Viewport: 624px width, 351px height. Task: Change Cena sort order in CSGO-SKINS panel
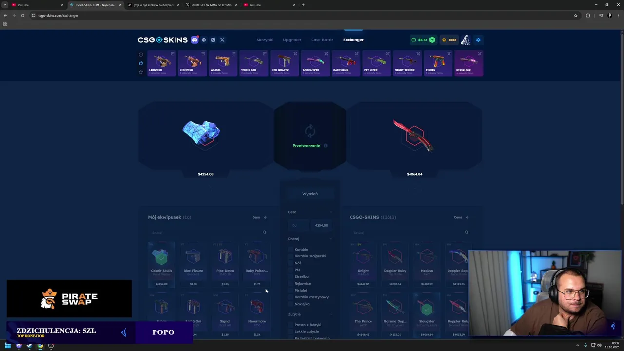pos(461,217)
